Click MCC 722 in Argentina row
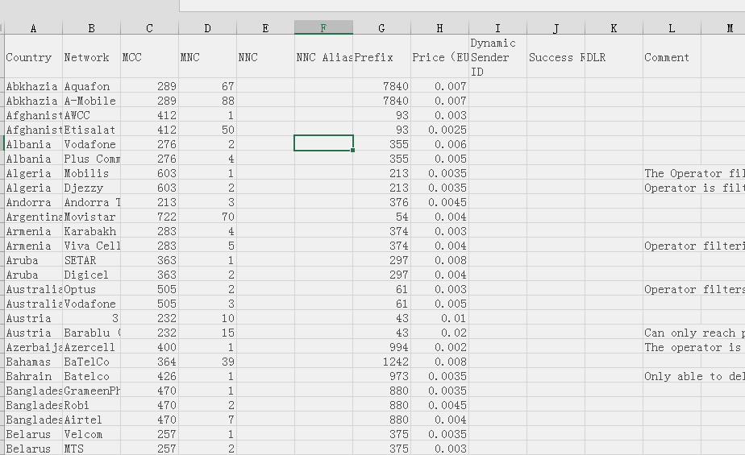The image size is (745, 455). tap(149, 217)
